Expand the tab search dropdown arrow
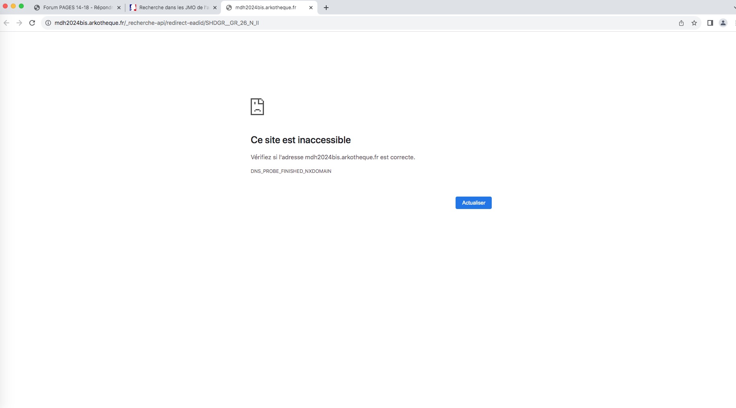 coord(734,8)
